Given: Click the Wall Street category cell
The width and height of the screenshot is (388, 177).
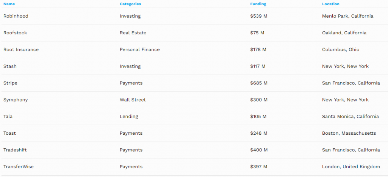Looking at the screenshot, I should [133, 100].
